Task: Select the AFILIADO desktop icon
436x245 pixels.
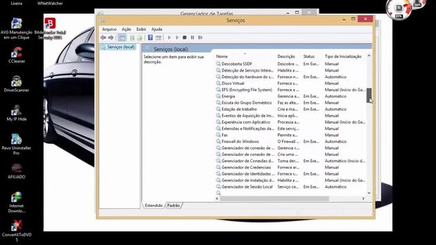Action: click(x=16, y=171)
